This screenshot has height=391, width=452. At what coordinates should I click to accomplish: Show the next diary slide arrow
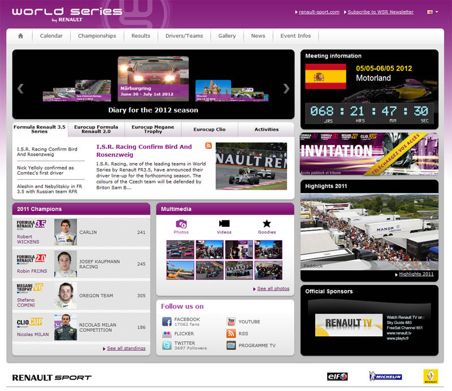286,89
